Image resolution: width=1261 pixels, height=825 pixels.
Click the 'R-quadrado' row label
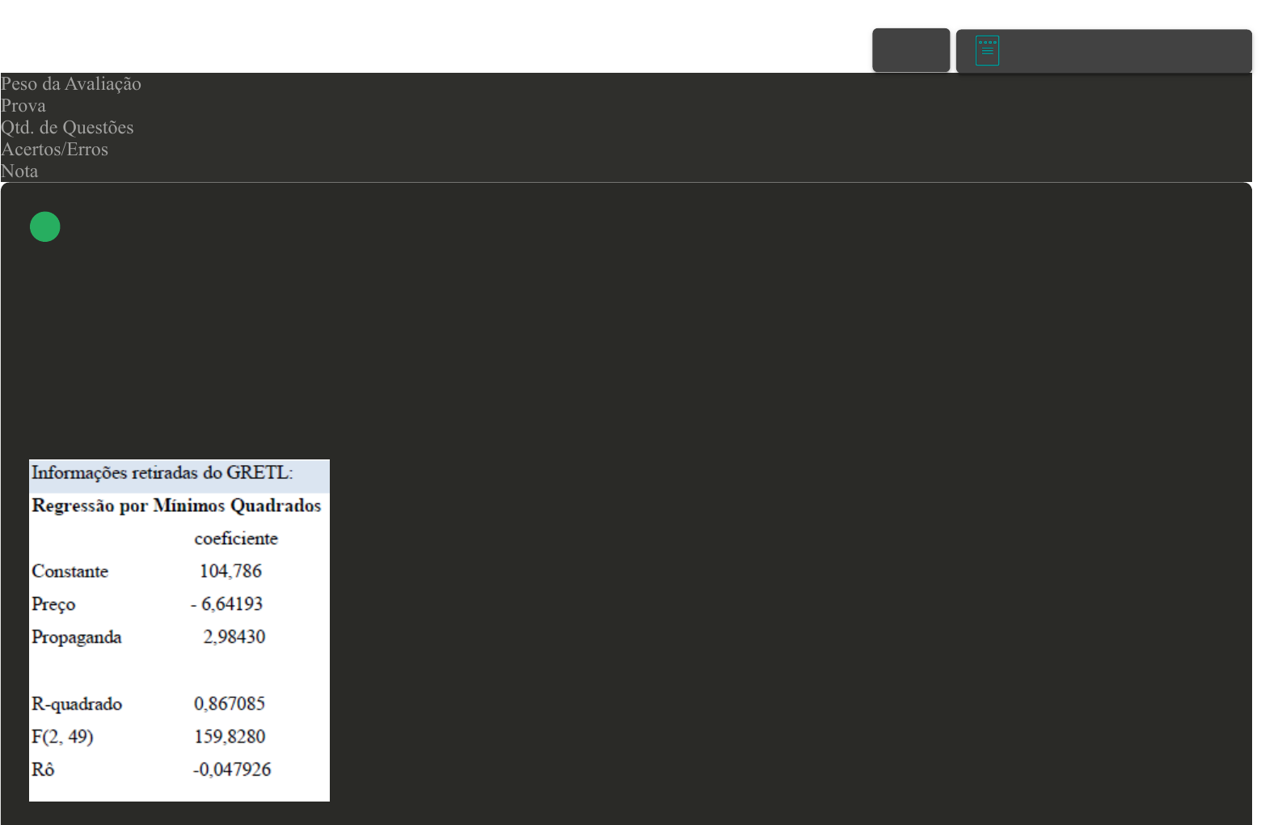coord(77,704)
